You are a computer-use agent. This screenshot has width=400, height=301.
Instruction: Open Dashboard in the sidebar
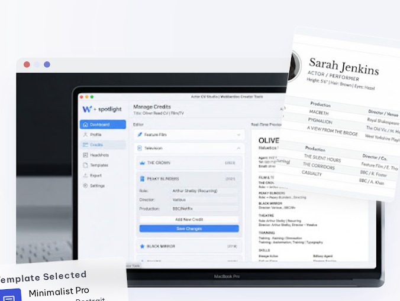103,125
